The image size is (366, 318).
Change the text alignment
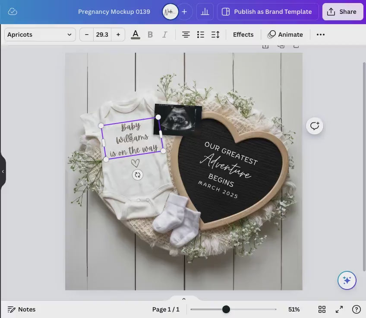(186, 35)
